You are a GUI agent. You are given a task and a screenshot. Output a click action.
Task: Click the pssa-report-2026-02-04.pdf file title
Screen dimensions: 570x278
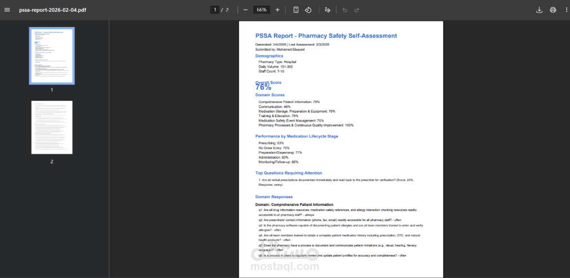pyautogui.click(x=52, y=10)
